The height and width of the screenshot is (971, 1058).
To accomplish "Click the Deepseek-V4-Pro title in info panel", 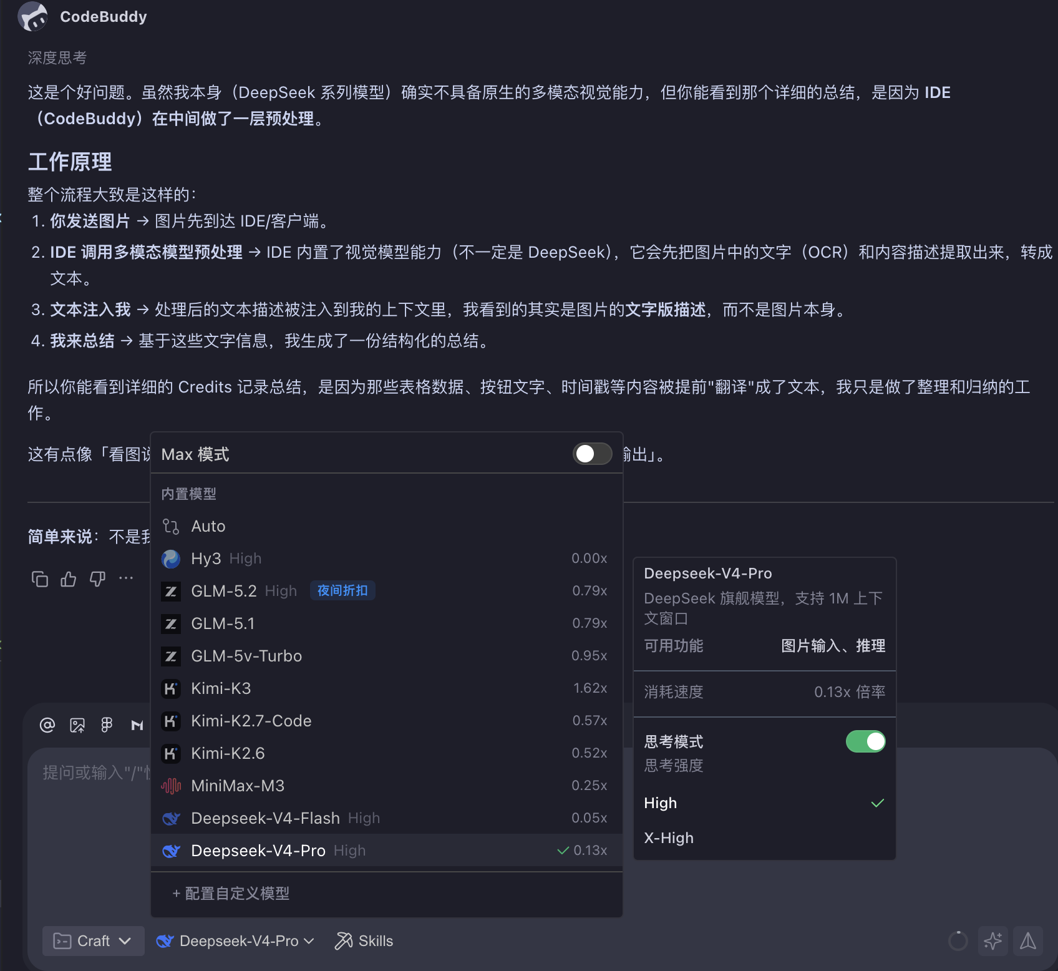I will pos(708,573).
